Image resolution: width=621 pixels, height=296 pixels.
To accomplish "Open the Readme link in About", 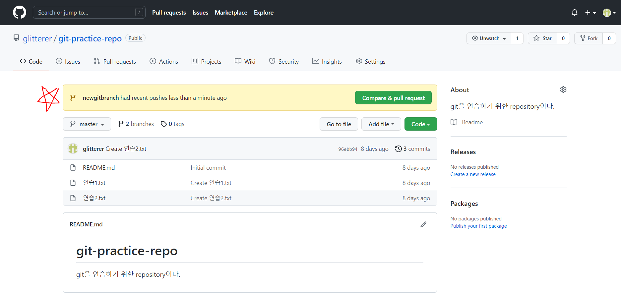I will [x=467, y=122].
